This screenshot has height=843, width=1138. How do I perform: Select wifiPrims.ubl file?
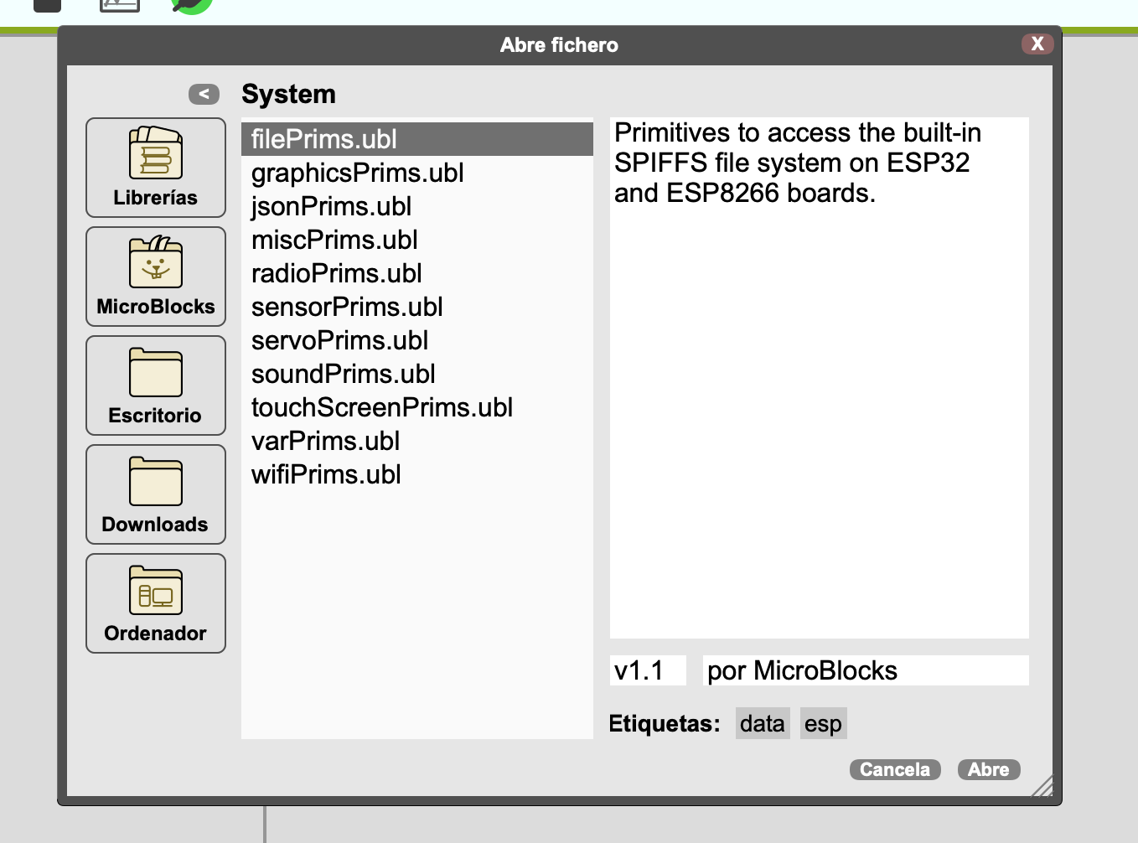[x=326, y=474]
